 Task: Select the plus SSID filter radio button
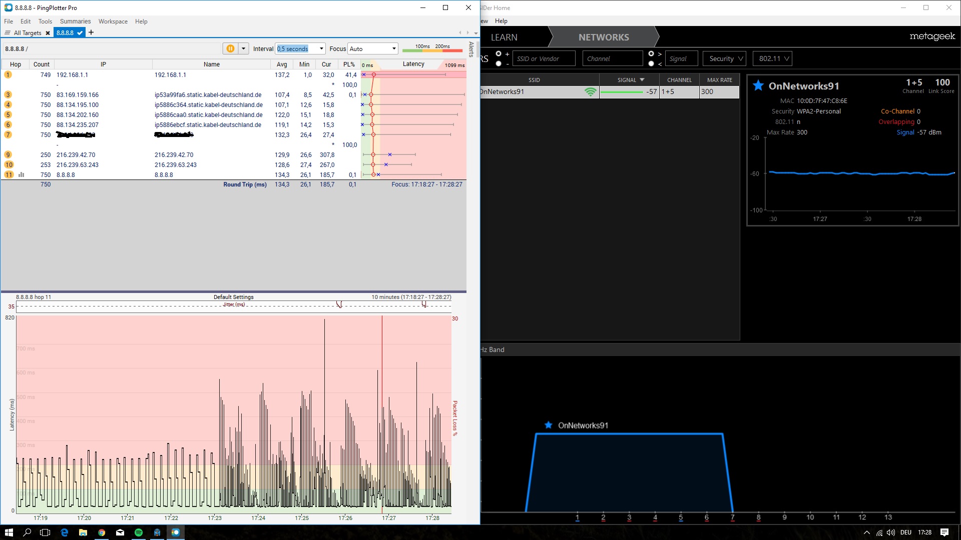(x=499, y=53)
